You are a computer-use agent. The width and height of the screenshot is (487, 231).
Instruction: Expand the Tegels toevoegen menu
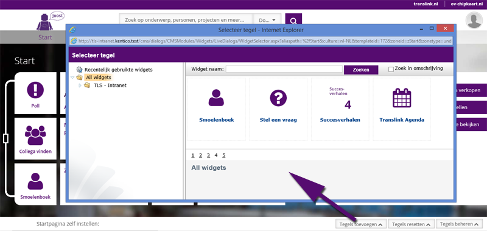360,224
